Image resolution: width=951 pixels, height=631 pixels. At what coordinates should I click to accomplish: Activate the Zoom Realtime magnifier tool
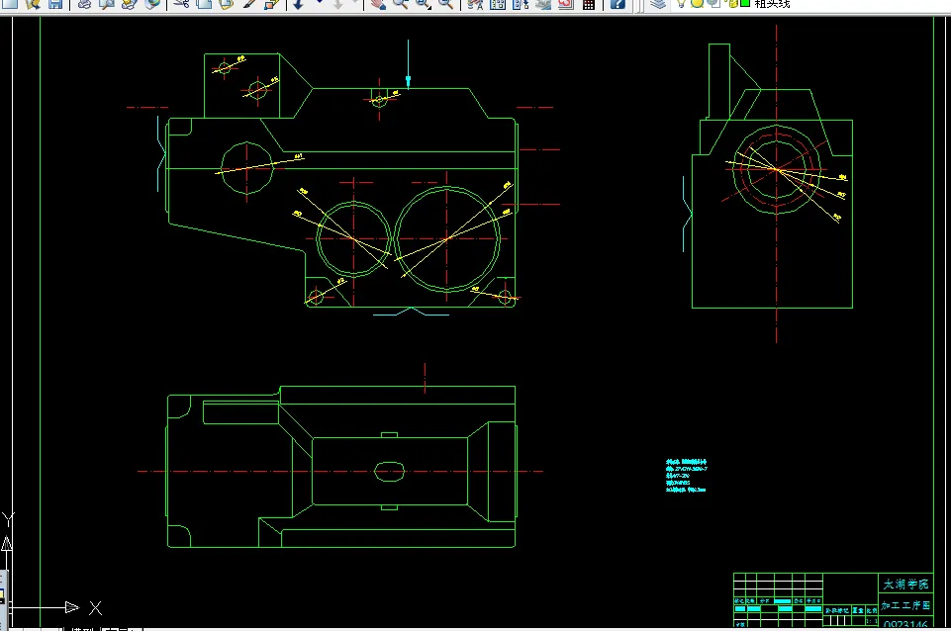click(x=400, y=4)
